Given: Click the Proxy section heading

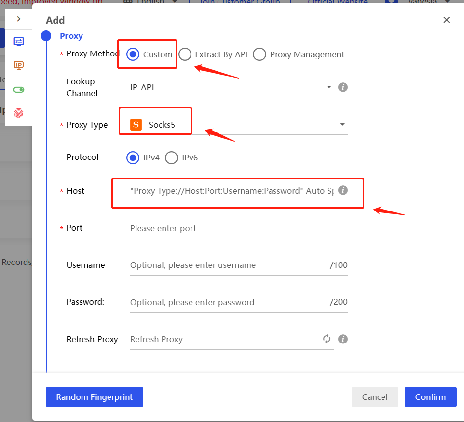Looking at the screenshot, I should 71,36.
